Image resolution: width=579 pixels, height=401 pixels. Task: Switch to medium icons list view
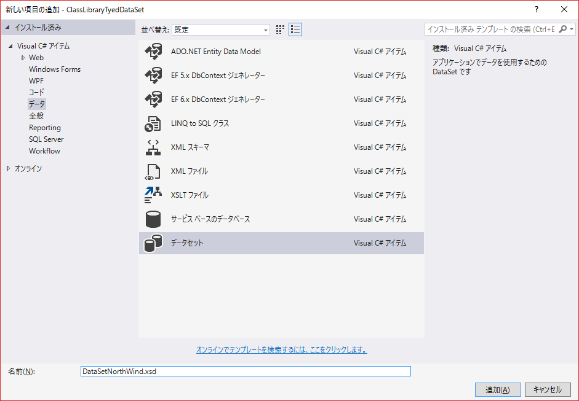(295, 29)
